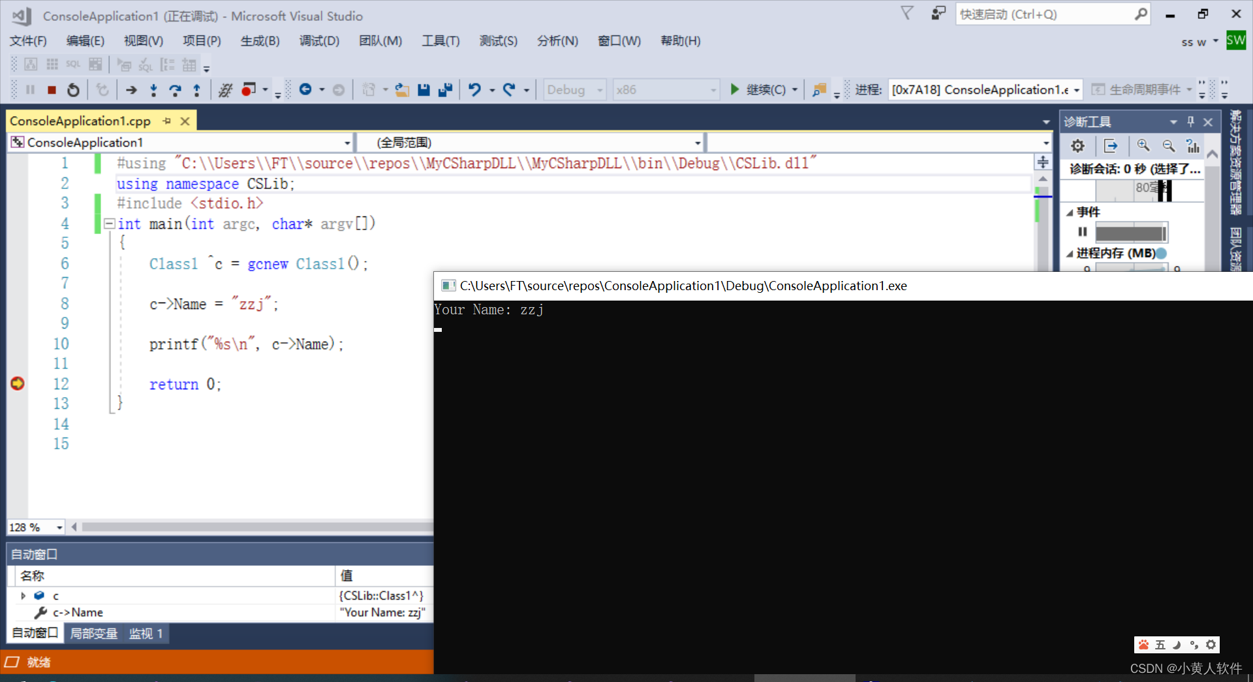
Task: Click the editor split-window handle
Action: [1043, 162]
